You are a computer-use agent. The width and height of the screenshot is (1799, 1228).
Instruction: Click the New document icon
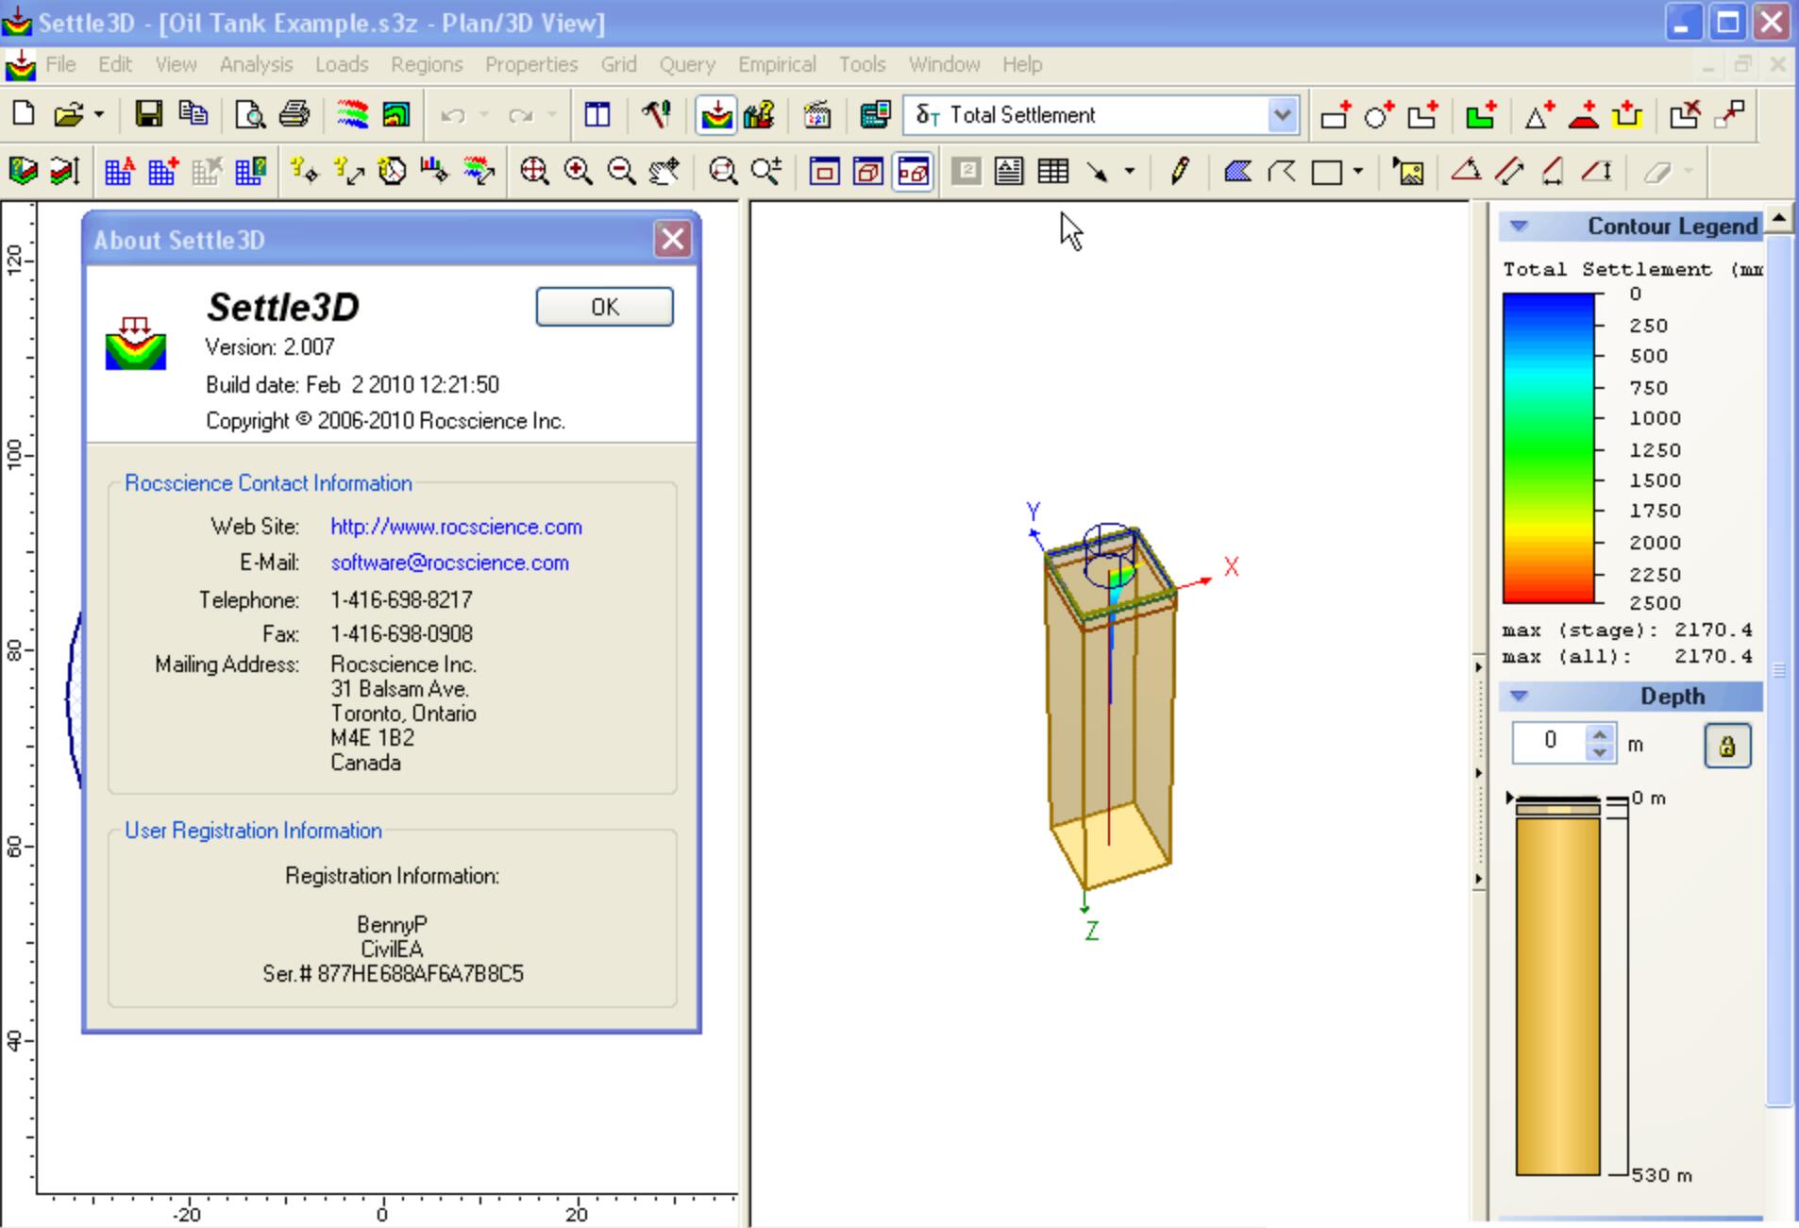pyautogui.click(x=24, y=115)
